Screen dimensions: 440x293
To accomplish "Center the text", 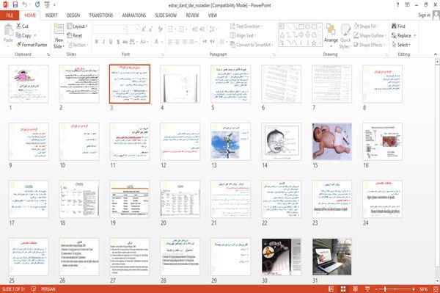I will [177, 42].
